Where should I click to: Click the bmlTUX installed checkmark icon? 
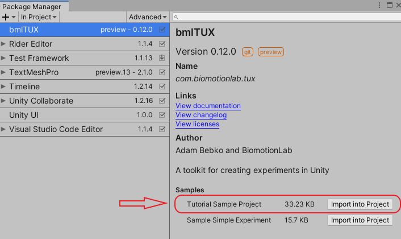tap(162, 30)
